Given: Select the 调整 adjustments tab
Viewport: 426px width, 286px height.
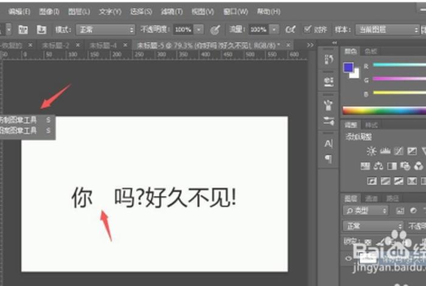Looking at the screenshot, I should (351, 125).
